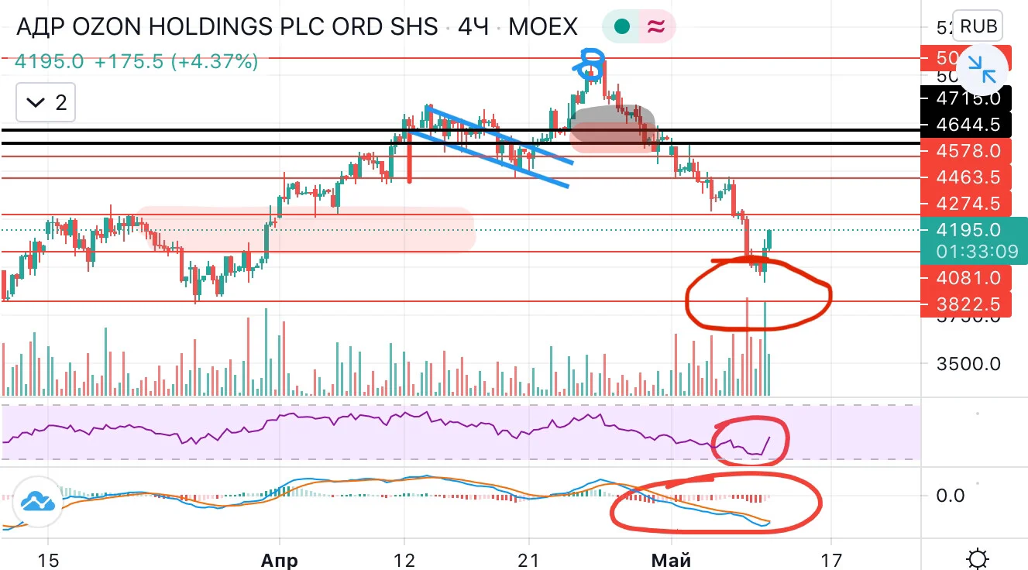Tap the +175.5 (+4.37%) price change
The height and width of the screenshot is (570, 1028).
point(176,62)
